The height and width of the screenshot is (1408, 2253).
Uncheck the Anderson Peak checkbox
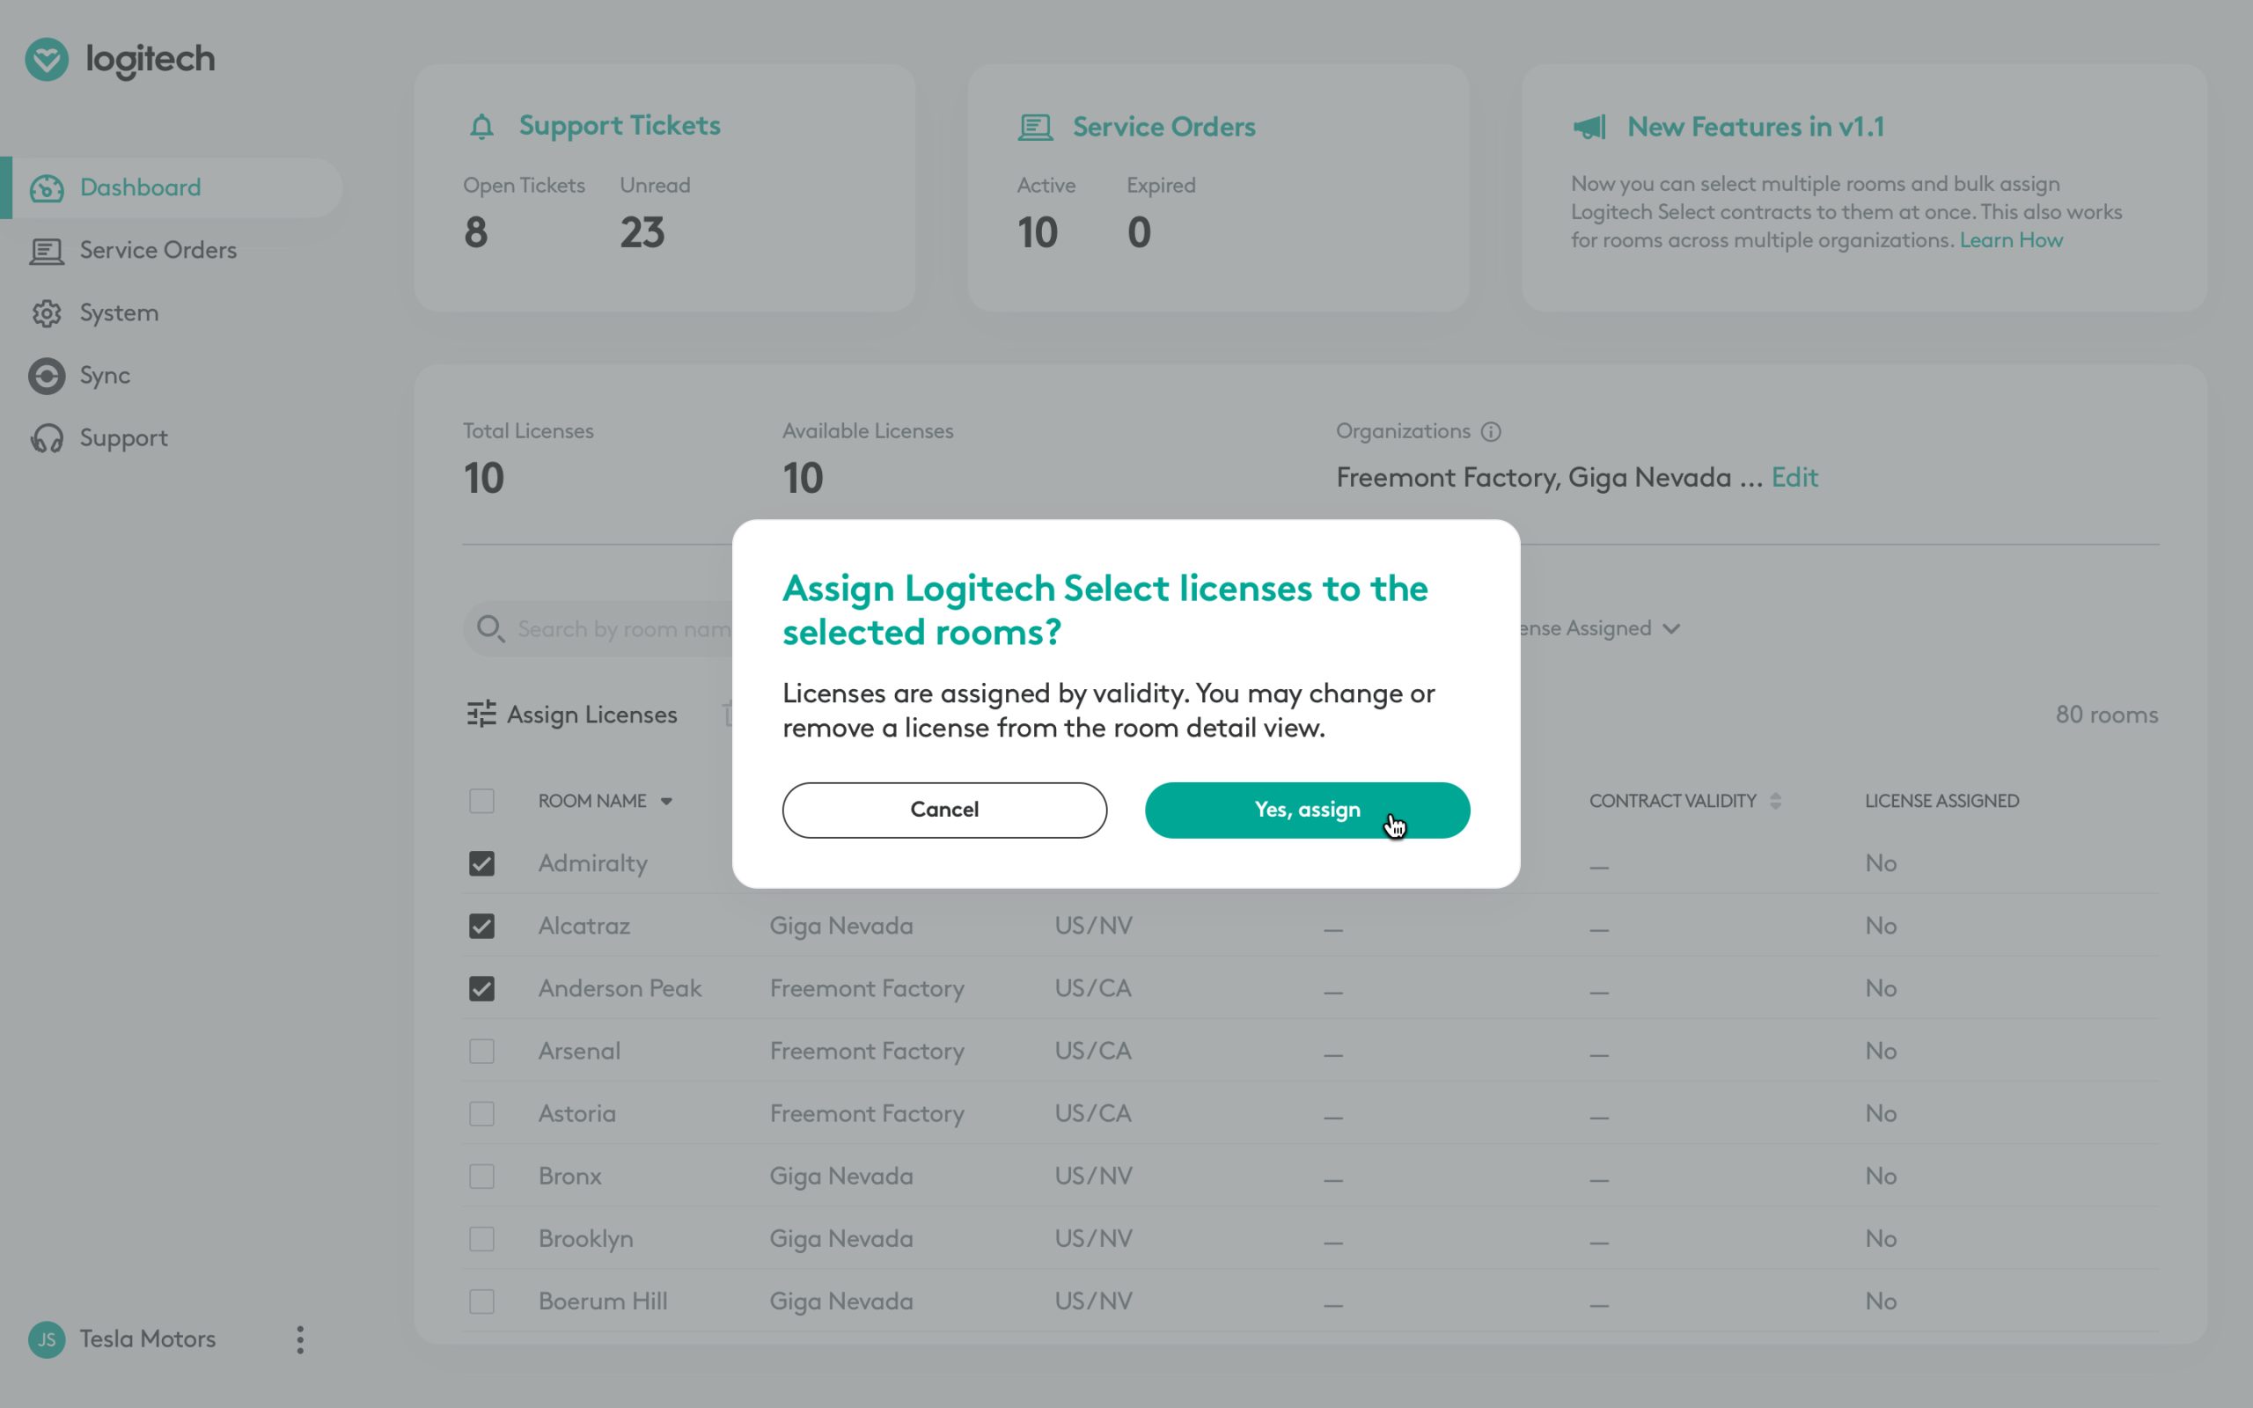481,988
